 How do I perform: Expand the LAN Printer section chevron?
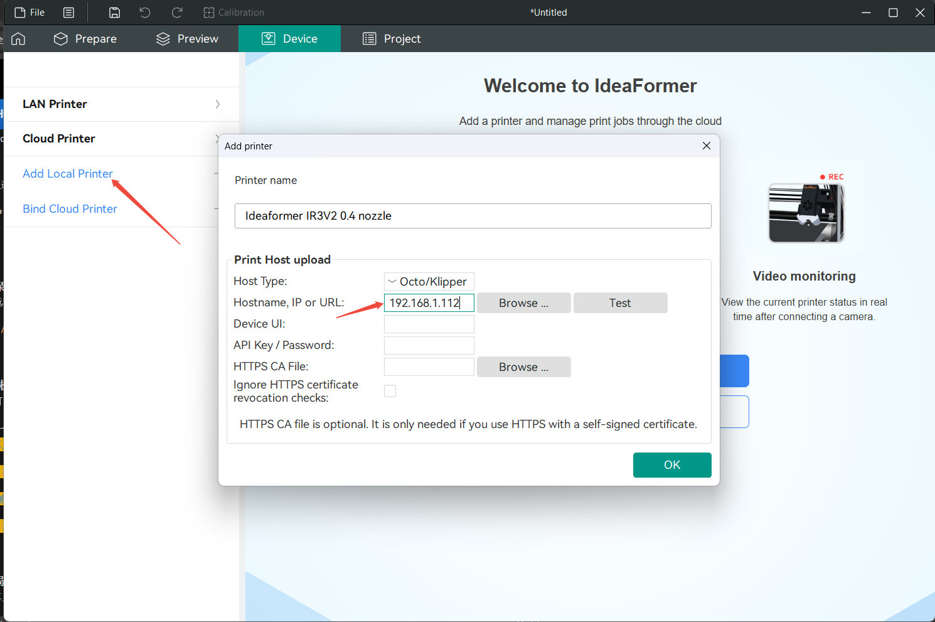[x=217, y=104]
